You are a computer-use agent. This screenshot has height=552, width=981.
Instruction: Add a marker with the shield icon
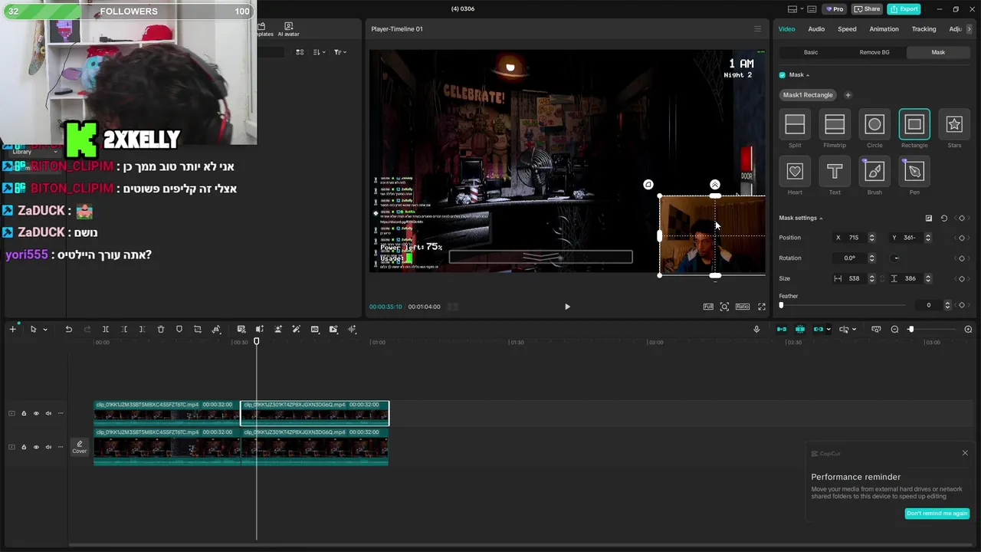[x=179, y=330]
